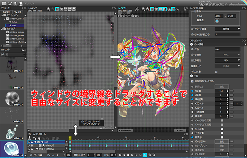Screen dimensions: 247x158
Task: Click the double floppy save-all icon
Action: click(x=21, y=3)
